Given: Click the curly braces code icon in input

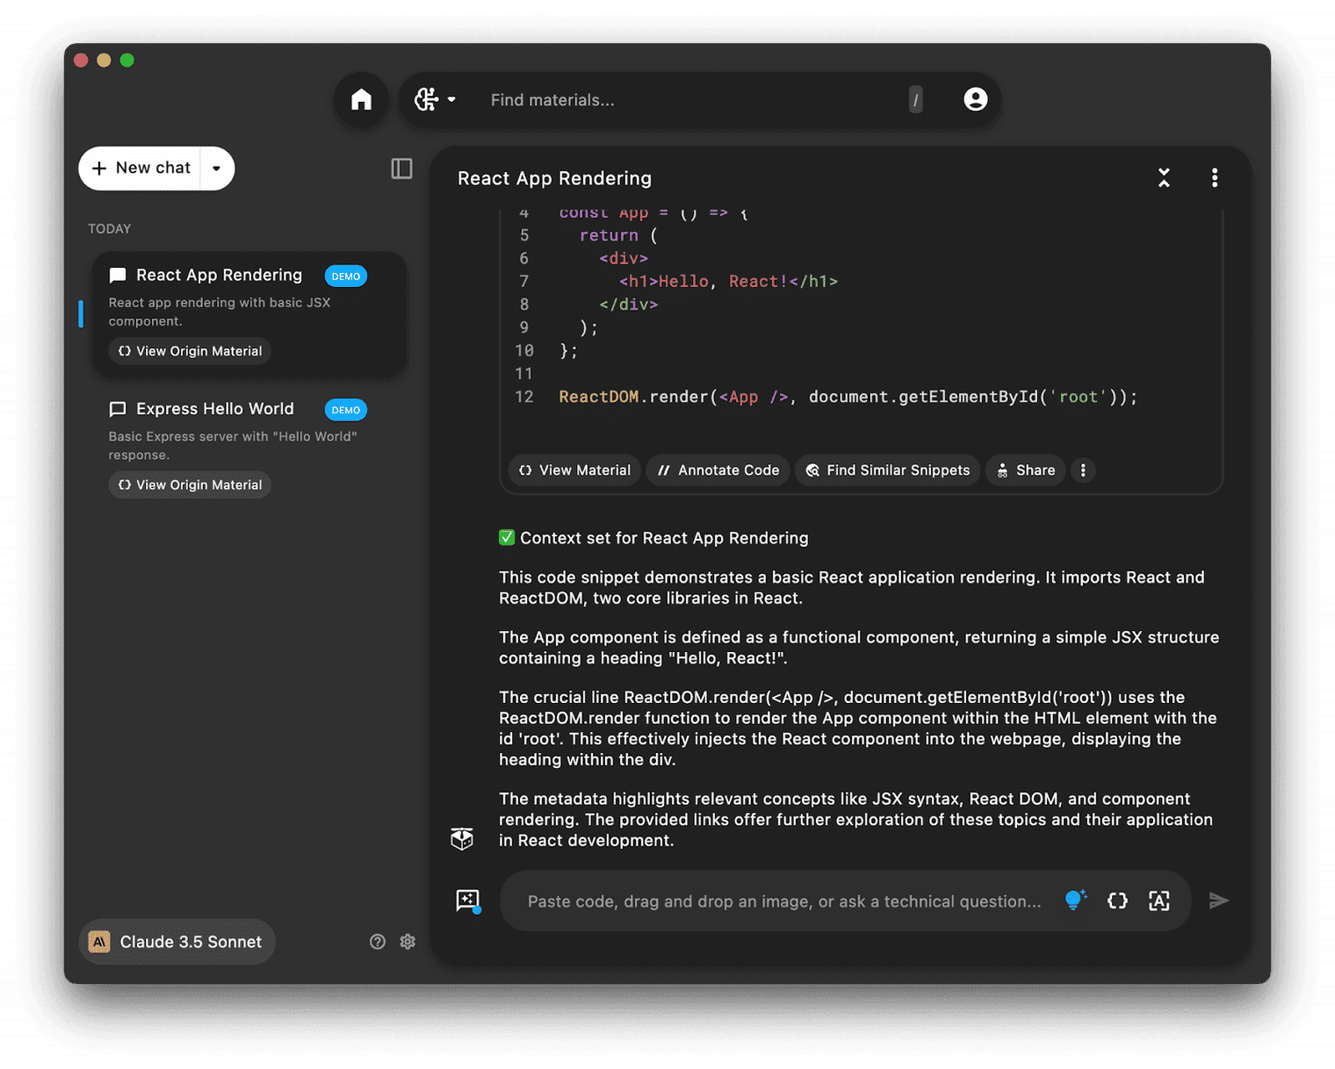Looking at the screenshot, I should pyautogui.click(x=1117, y=900).
